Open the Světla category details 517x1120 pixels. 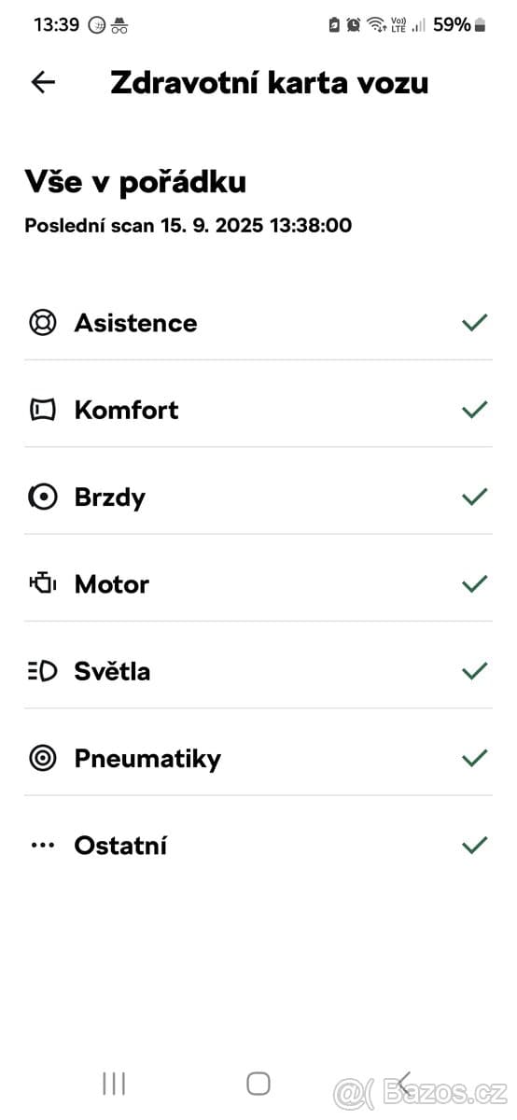(x=258, y=671)
